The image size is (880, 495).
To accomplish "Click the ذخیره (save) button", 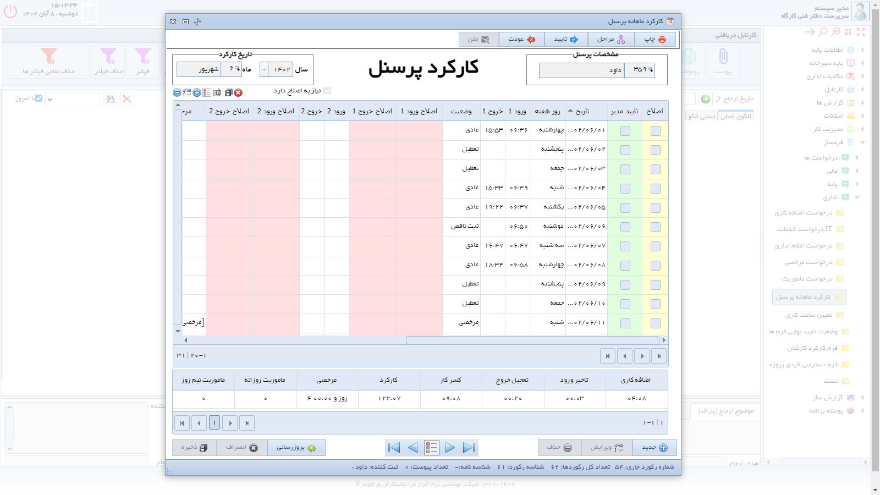I will pyautogui.click(x=195, y=447).
